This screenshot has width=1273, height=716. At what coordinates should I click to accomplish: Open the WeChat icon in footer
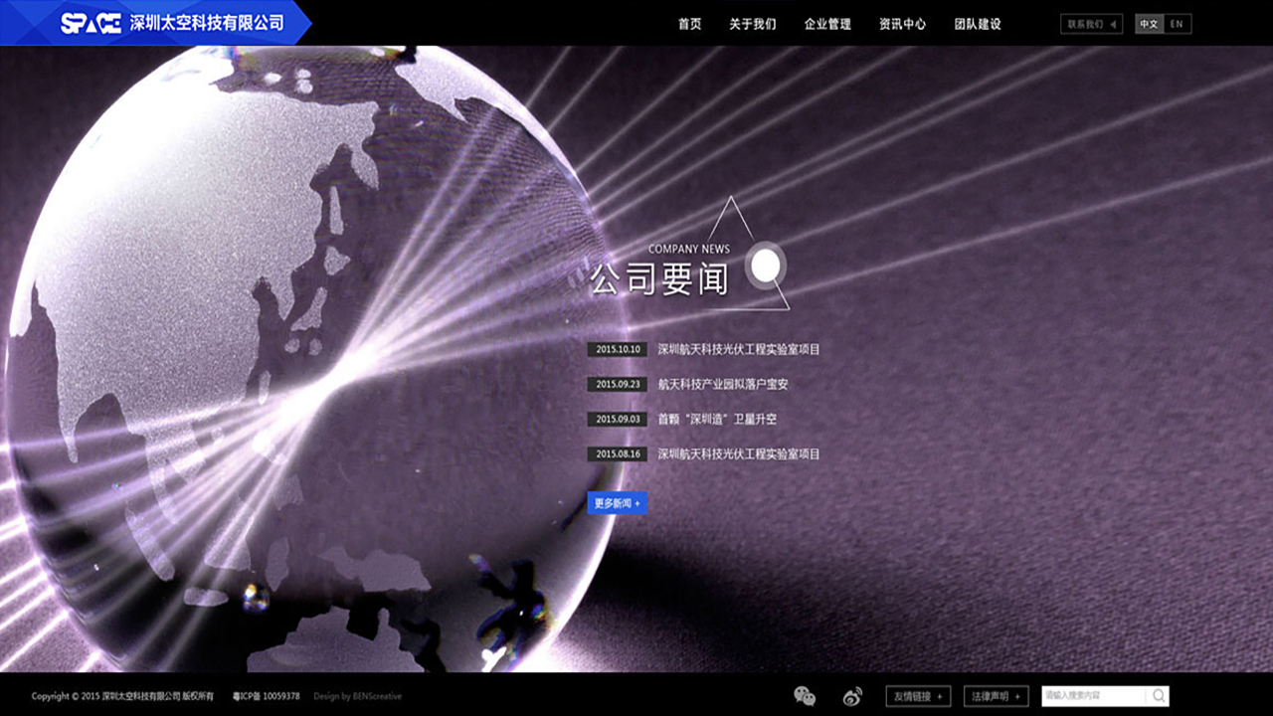tap(805, 696)
